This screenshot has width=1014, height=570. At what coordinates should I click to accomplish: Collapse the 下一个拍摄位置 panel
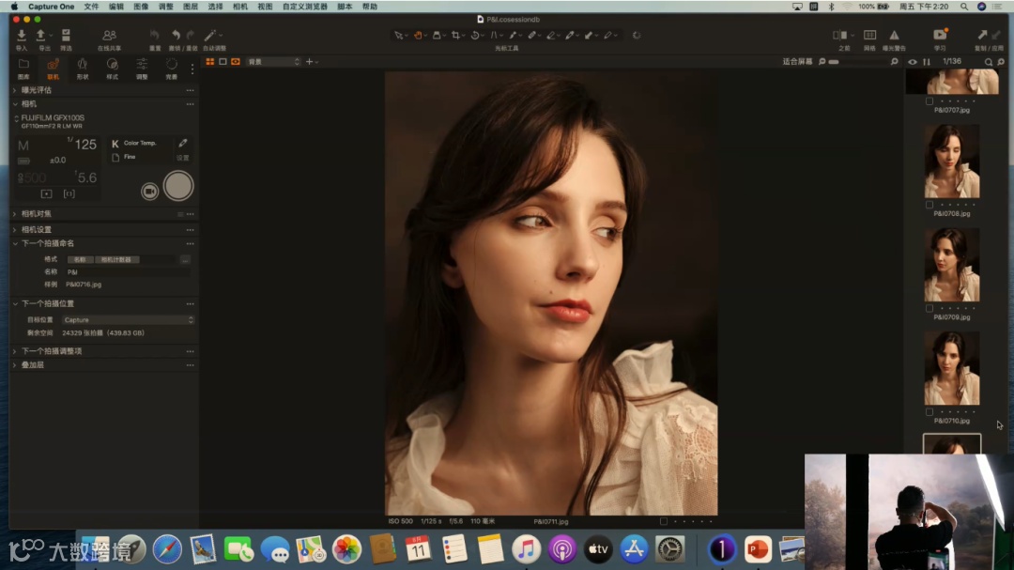15,303
